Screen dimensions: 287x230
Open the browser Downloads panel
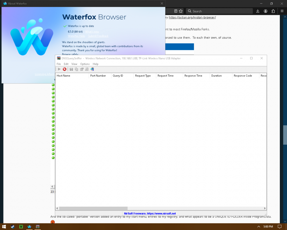[x=258, y=11]
